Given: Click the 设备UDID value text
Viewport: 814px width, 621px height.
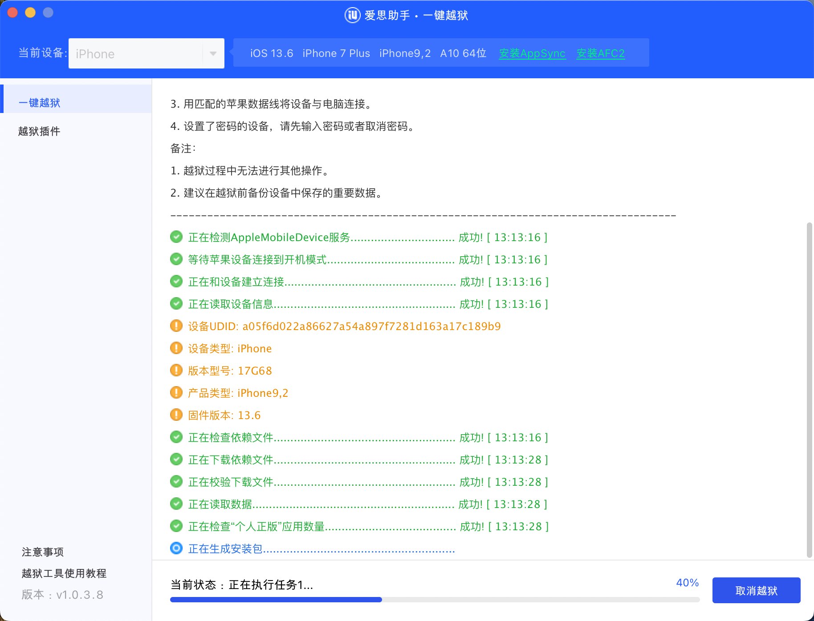Looking at the screenshot, I should (x=371, y=326).
